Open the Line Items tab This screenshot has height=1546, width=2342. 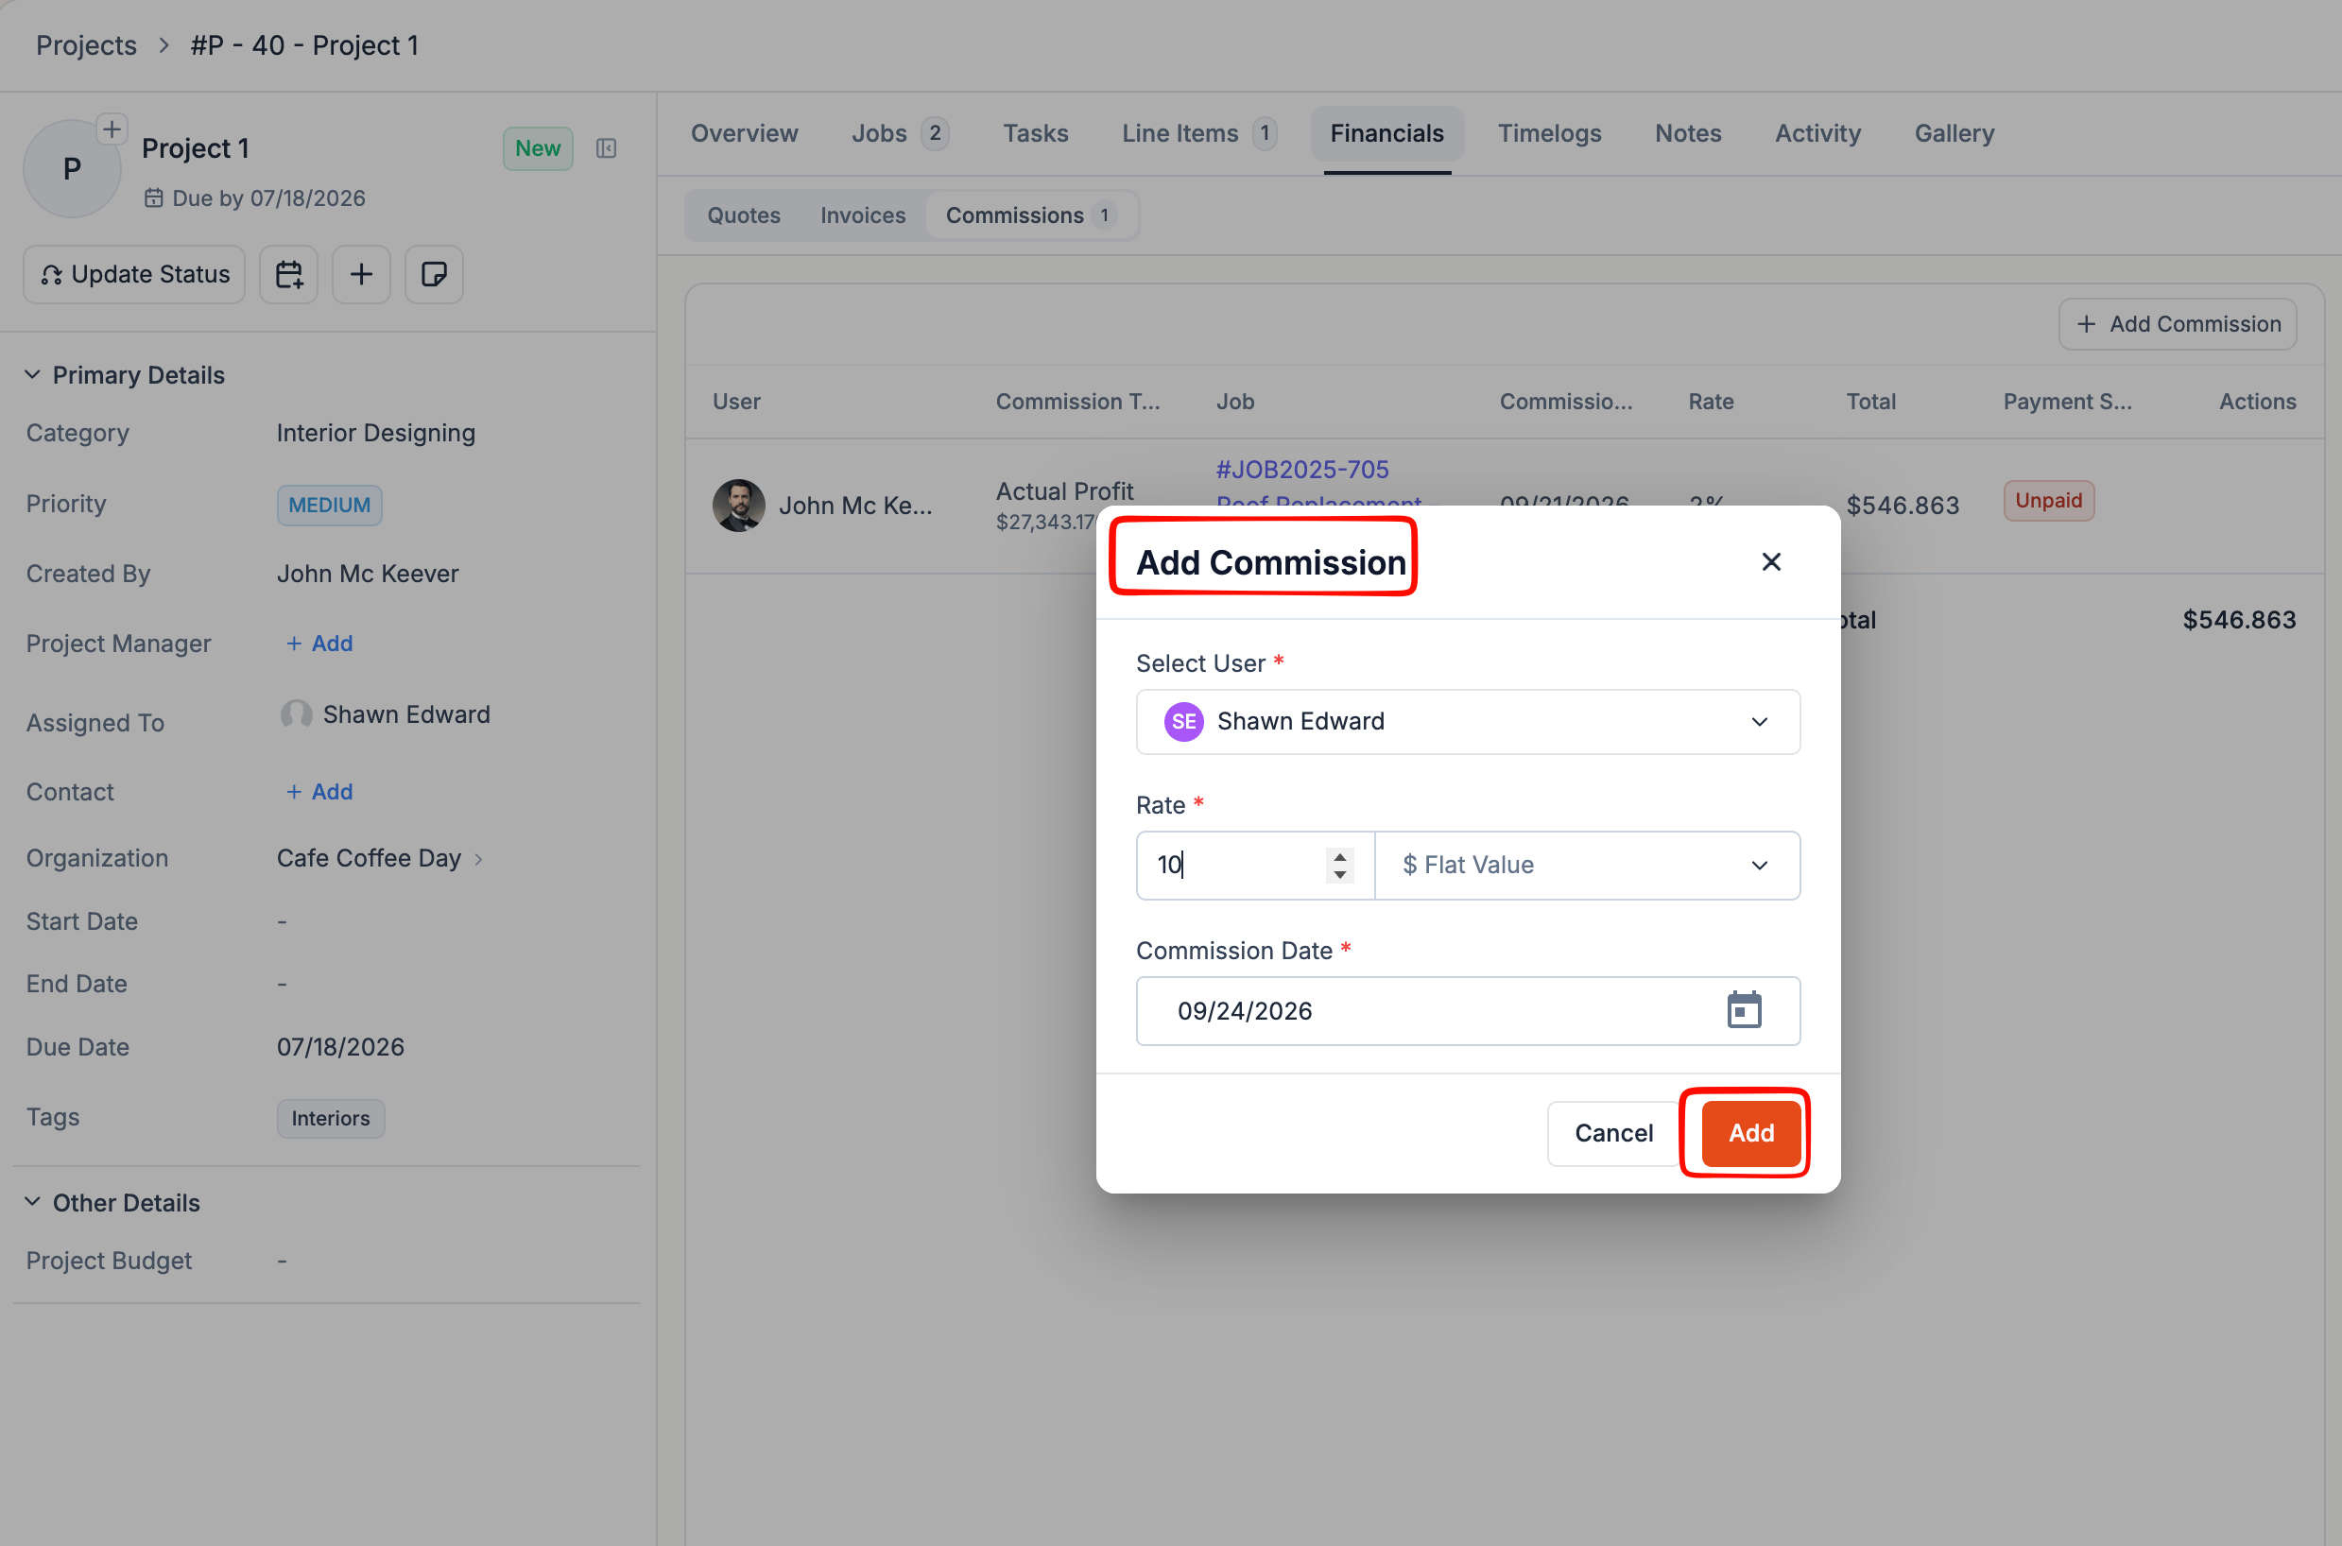coord(1198,133)
